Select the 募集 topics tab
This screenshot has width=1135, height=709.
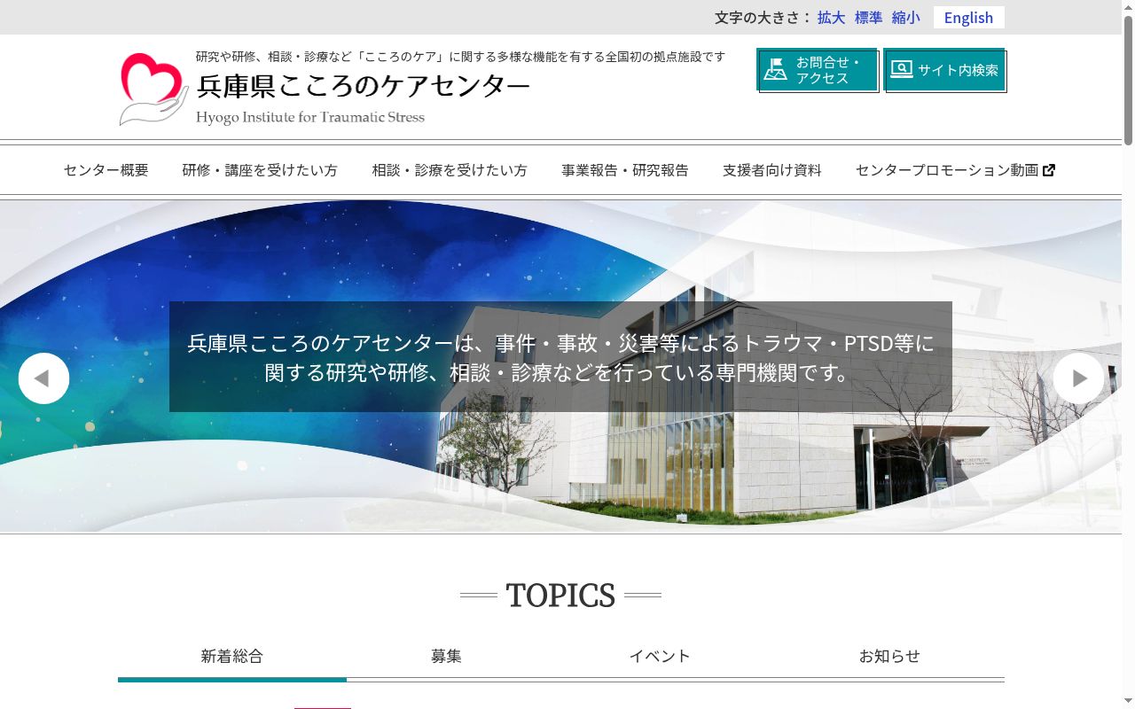[x=446, y=657]
